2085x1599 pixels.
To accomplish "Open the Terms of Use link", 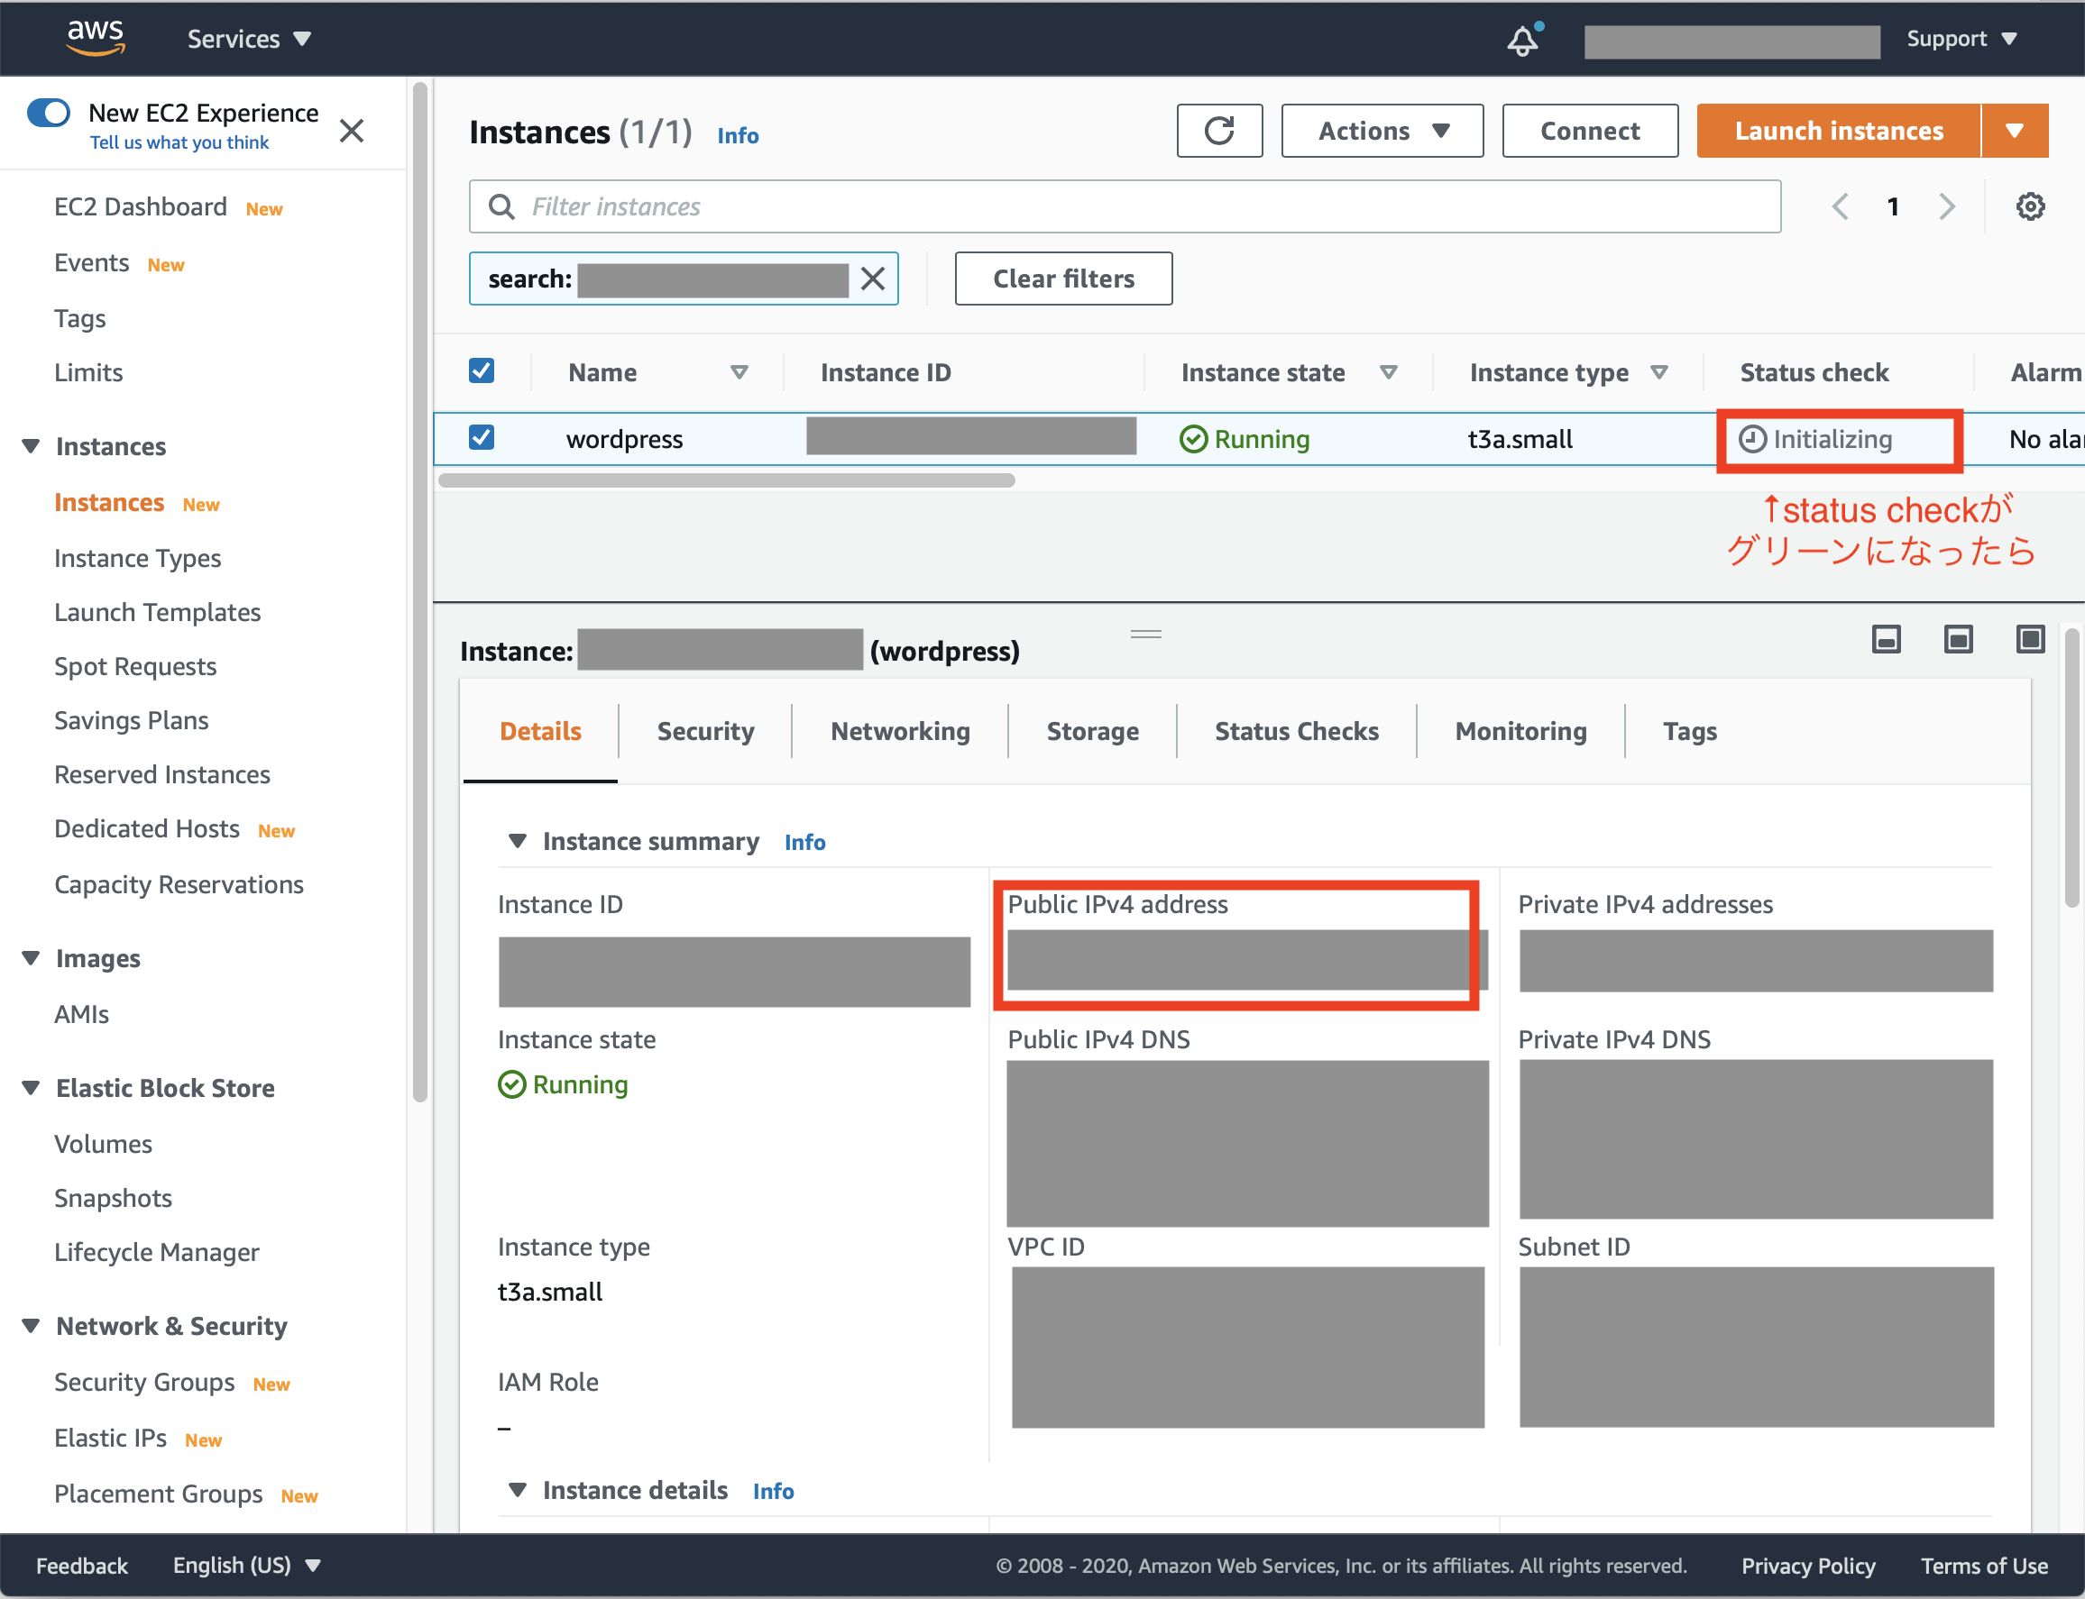I will point(1984,1566).
